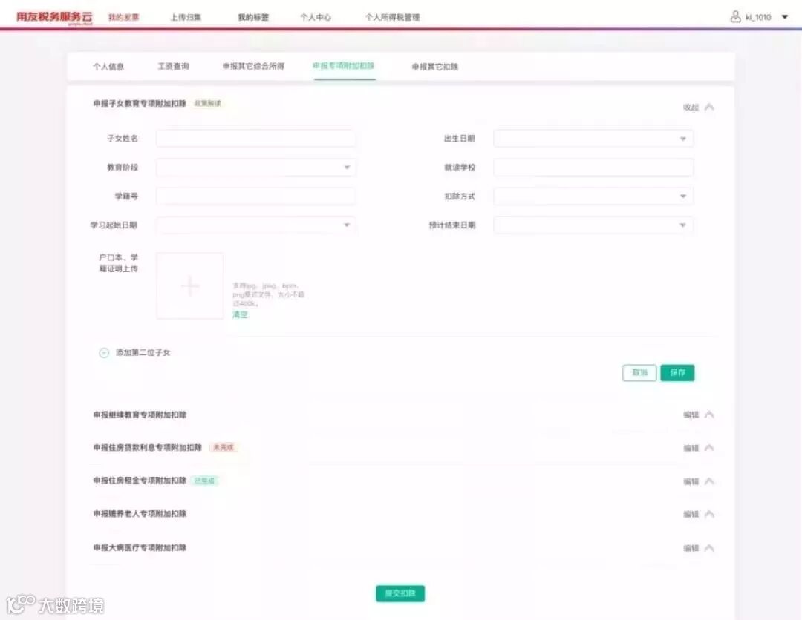Viewport: 802px width, 620px height.
Task: Click the 添加第二位子女 plus circle icon
Action: [x=104, y=352]
